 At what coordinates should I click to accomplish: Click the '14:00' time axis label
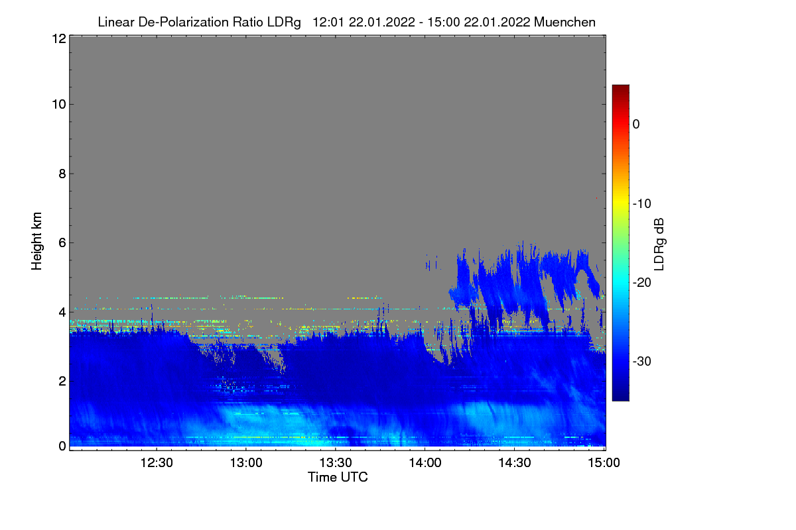click(x=425, y=464)
